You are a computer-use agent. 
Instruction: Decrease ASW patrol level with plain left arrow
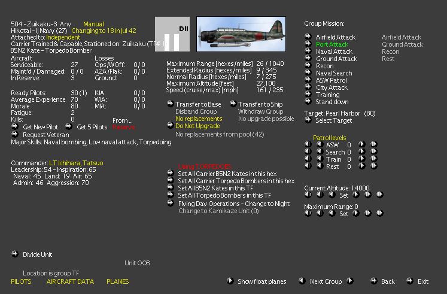click(320, 144)
